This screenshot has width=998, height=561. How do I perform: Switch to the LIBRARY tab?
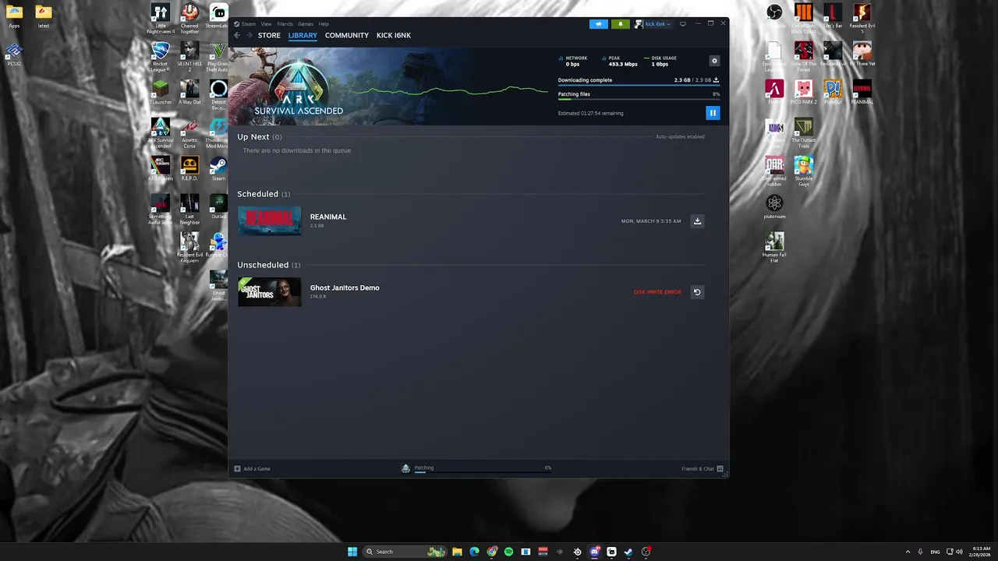[303, 35]
